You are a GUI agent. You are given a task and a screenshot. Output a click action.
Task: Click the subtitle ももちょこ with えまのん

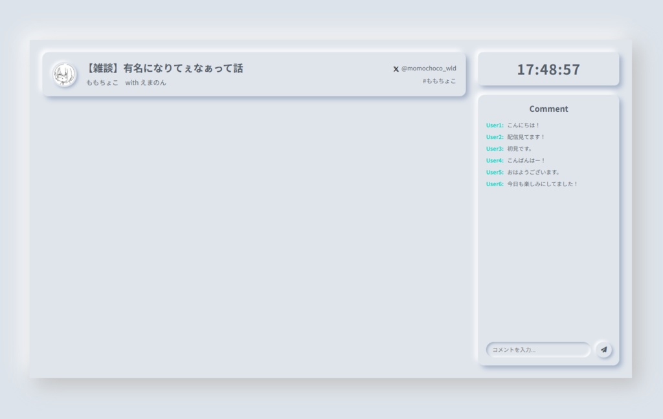coord(126,83)
